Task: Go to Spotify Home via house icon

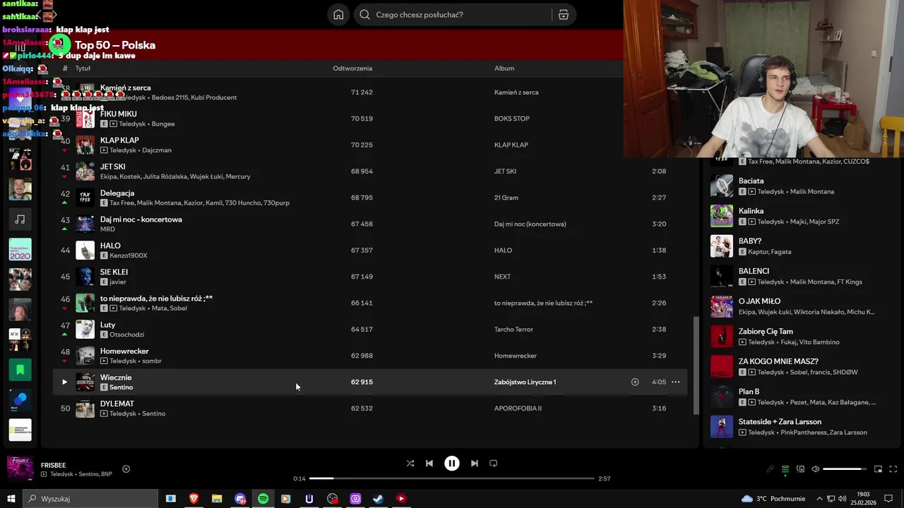Action: coord(338,15)
